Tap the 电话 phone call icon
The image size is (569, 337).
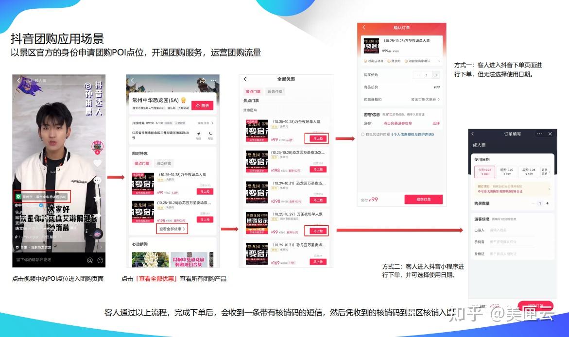coord(210,135)
